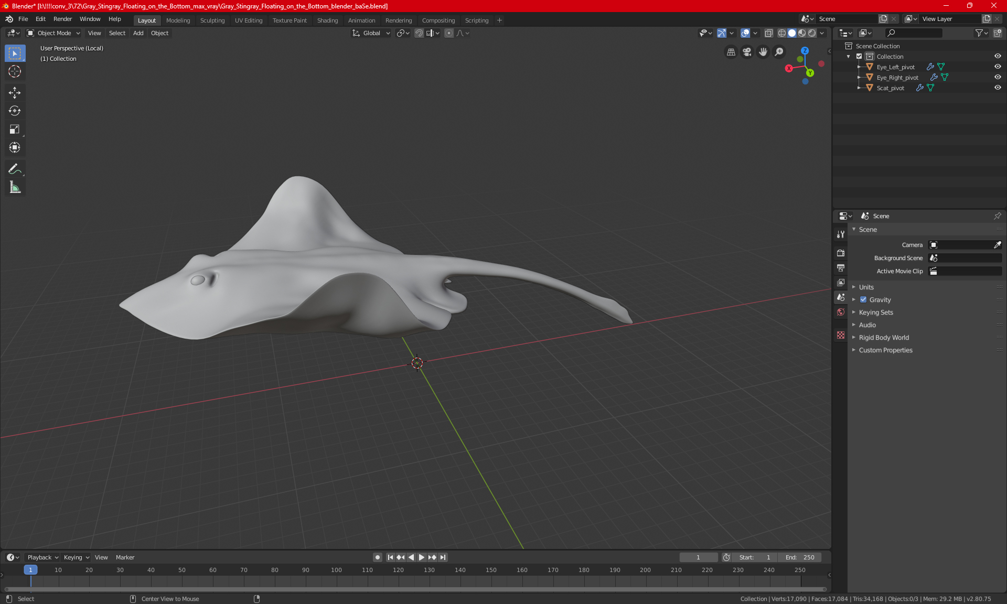Screen dimensions: 1007x604
Task: Choose the Select Box tool
Action: pos(15,53)
